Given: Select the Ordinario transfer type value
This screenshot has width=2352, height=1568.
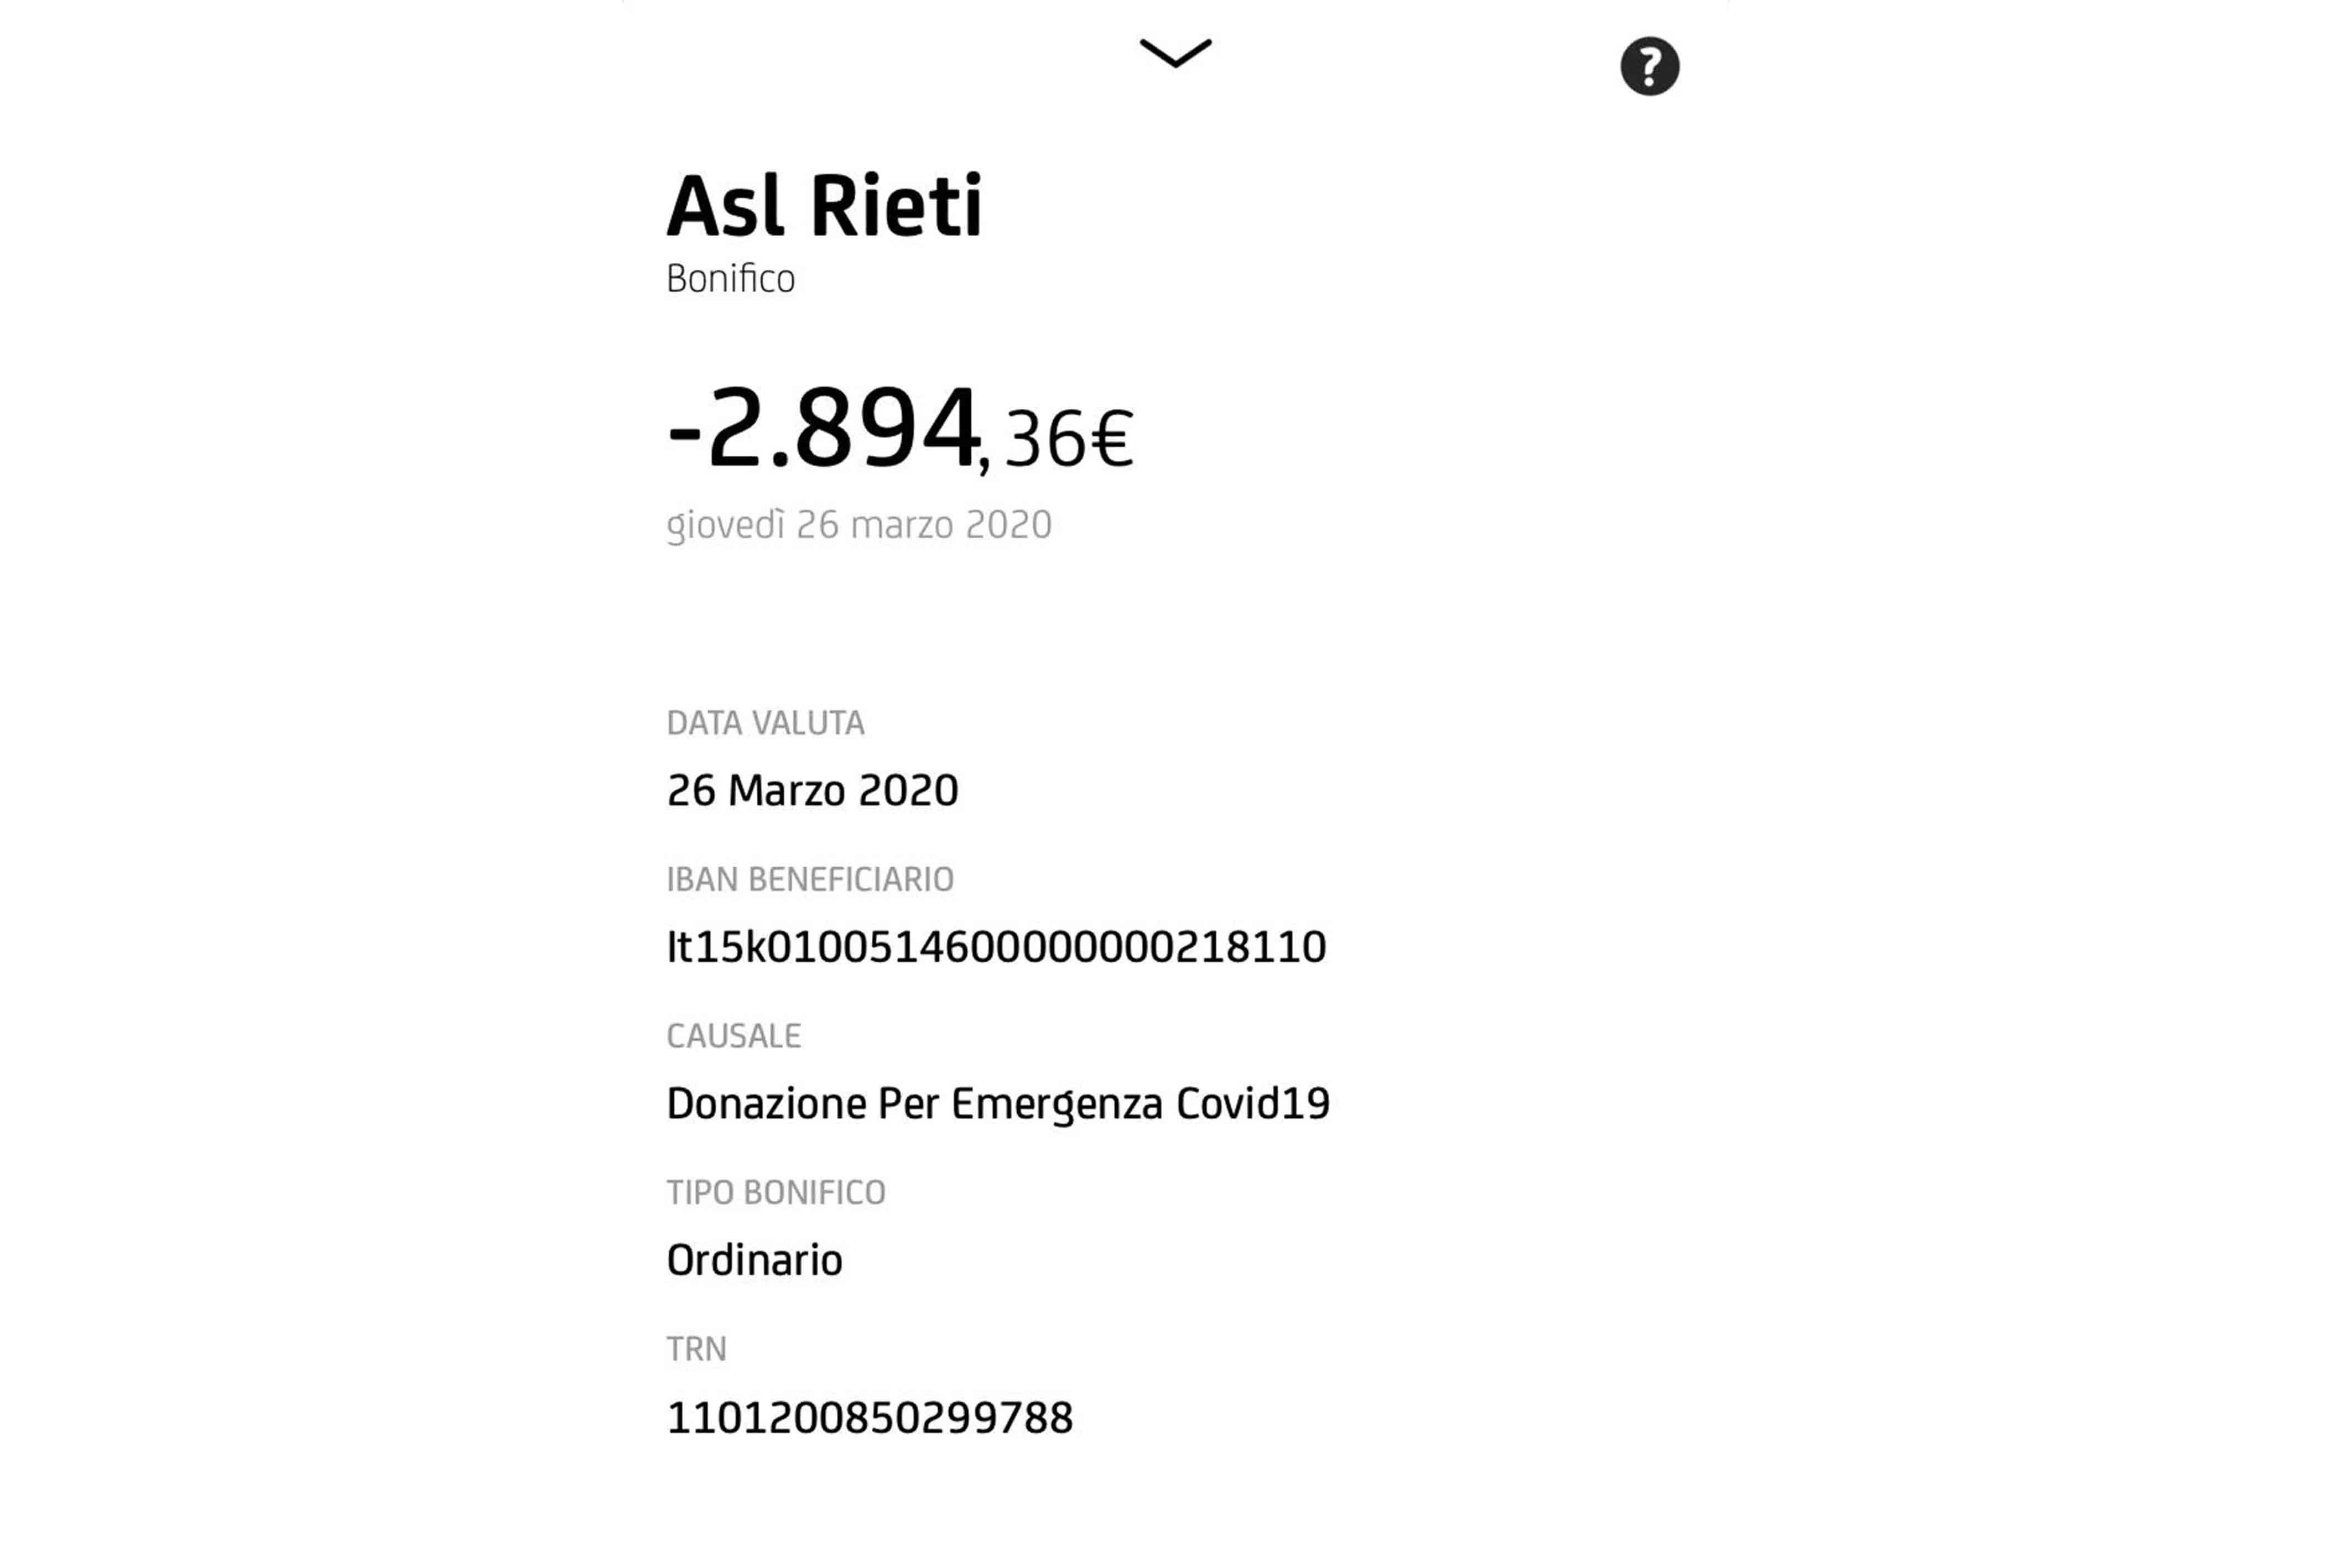Looking at the screenshot, I should [x=754, y=1261].
